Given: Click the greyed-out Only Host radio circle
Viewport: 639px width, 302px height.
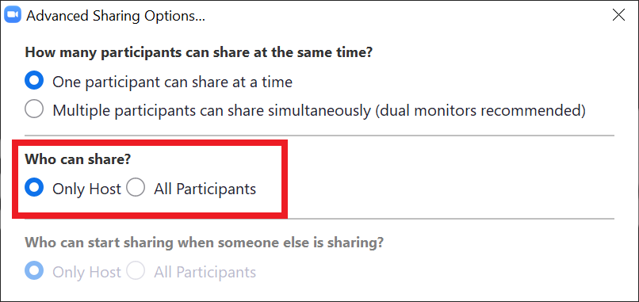Looking at the screenshot, I should pyautogui.click(x=34, y=271).
